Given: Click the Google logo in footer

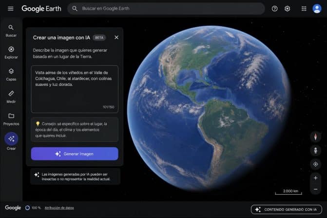Looking at the screenshot, I should click(x=13, y=208).
